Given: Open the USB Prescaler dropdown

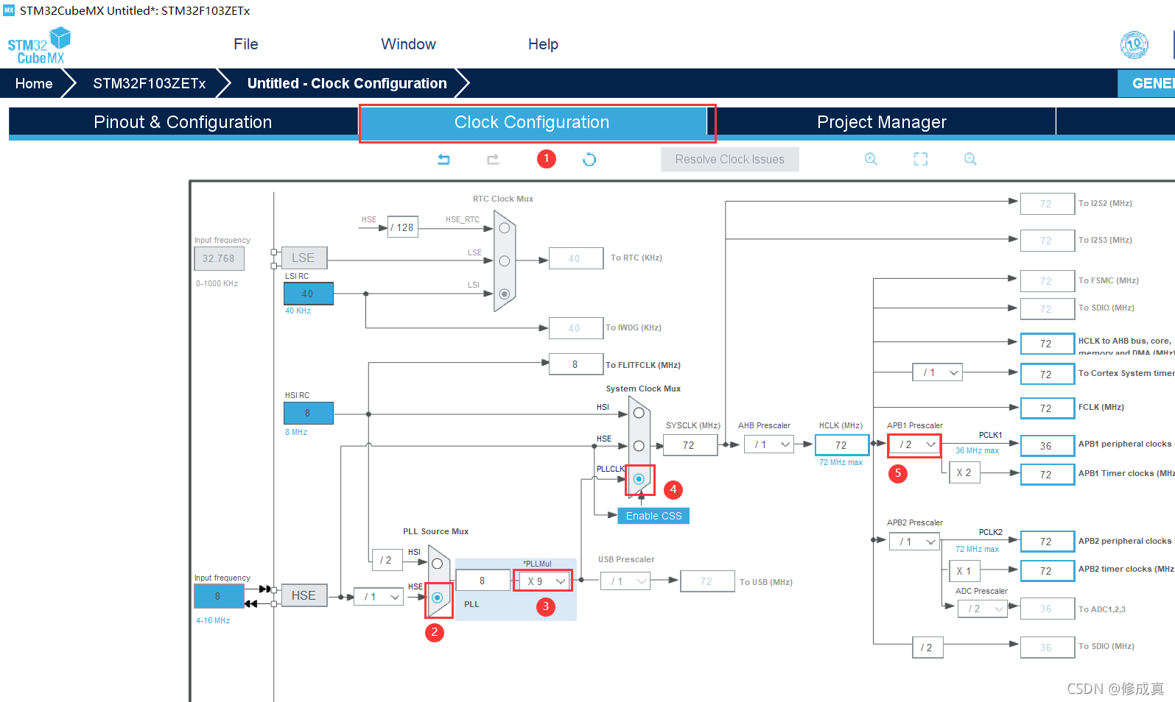Looking at the screenshot, I should 625,581.
